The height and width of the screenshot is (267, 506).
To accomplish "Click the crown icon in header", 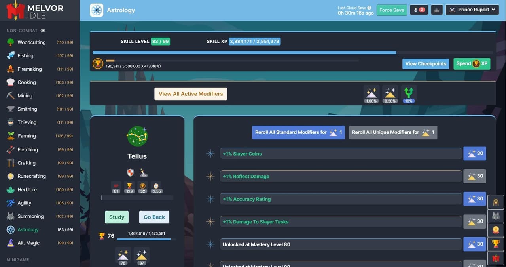I will (x=437, y=10).
